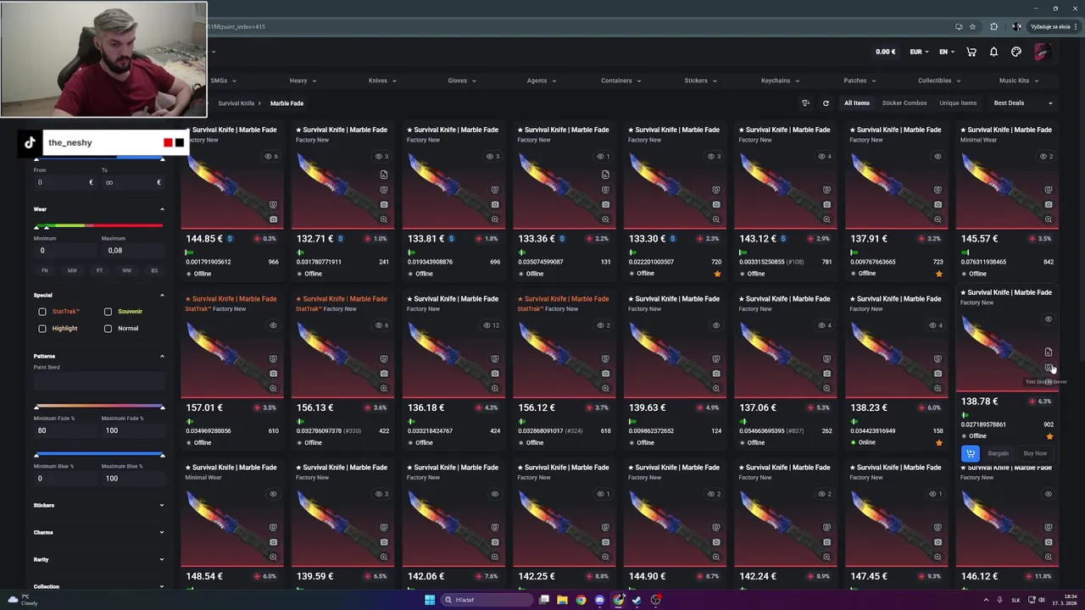Viewport: 1085px width, 610px height.
Task: Open the Gloves category menu
Action: click(x=462, y=80)
